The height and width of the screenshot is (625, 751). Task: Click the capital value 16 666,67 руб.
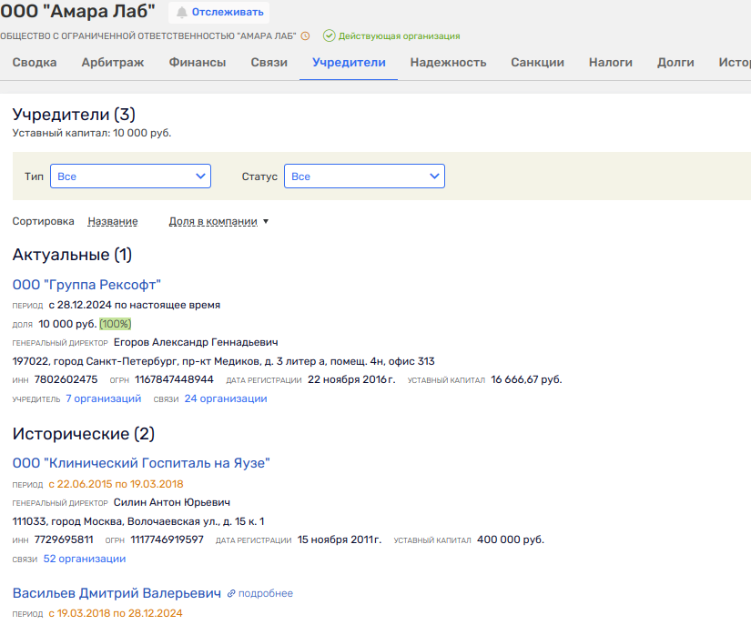click(x=526, y=379)
